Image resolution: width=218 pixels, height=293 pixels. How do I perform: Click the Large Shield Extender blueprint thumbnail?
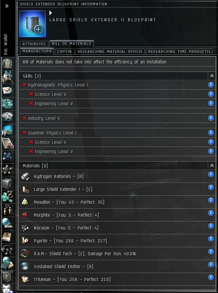pyautogui.click(x=32, y=24)
